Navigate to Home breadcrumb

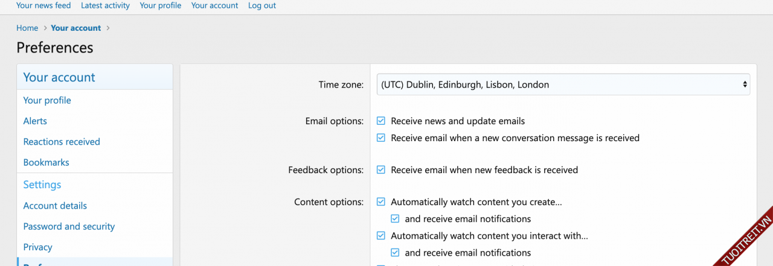click(27, 28)
